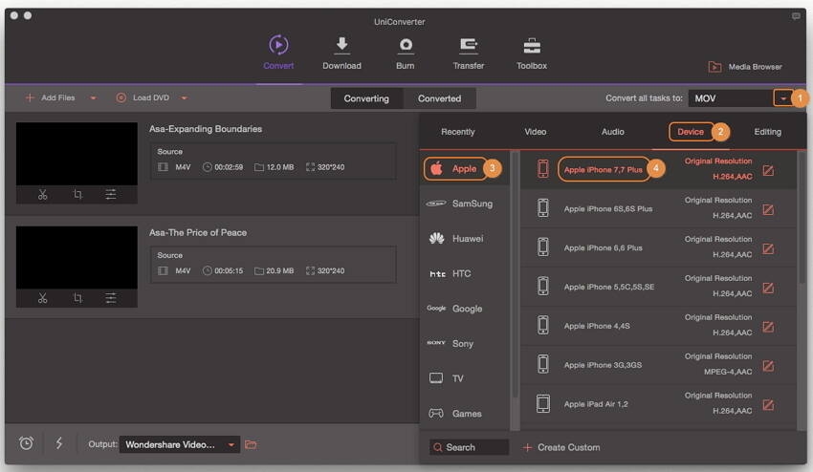The width and height of the screenshot is (813, 472).
Task: Click Add Files button
Action: click(x=51, y=97)
